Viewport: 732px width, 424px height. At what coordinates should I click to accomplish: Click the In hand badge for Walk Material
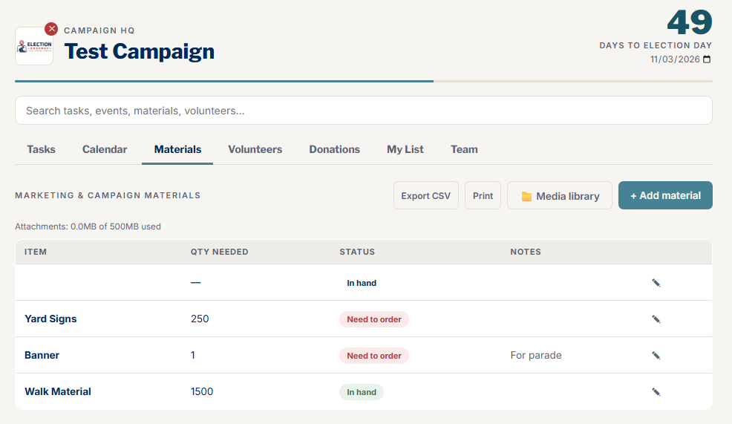click(362, 392)
